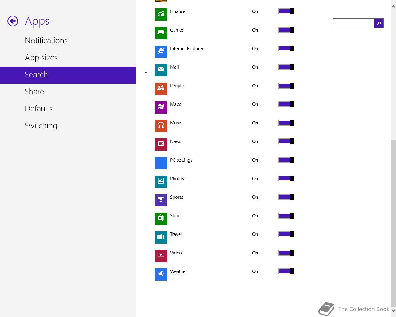The width and height of the screenshot is (396, 317).
Task: Turn off search for Games
Action: tap(286, 30)
